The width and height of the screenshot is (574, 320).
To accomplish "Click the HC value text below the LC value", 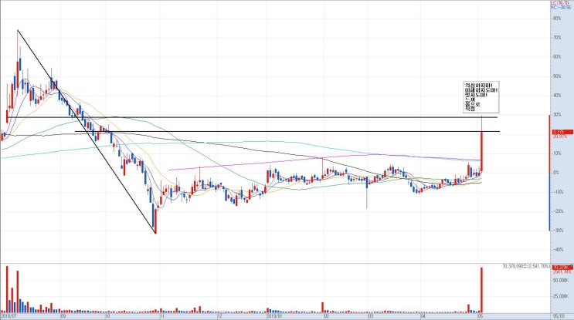I will click(562, 7).
